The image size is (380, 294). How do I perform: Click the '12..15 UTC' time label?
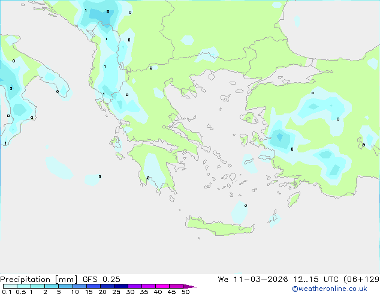click(x=316, y=280)
